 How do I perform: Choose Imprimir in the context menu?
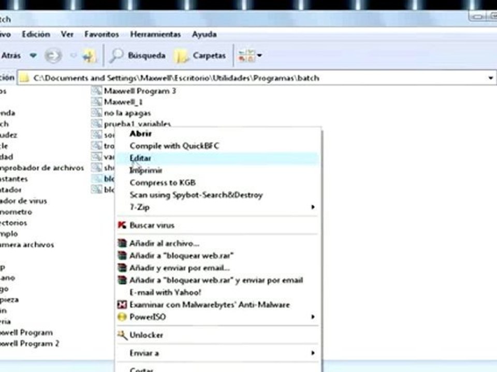pyautogui.click(x=217, y=171)
